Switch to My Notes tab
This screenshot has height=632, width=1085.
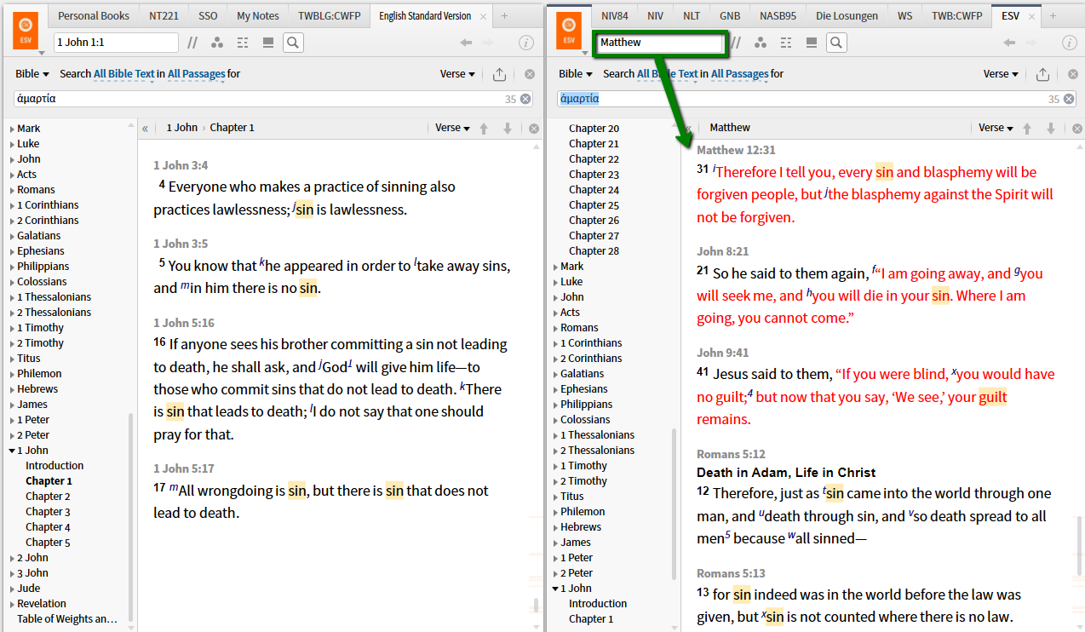tap(257, 15)
